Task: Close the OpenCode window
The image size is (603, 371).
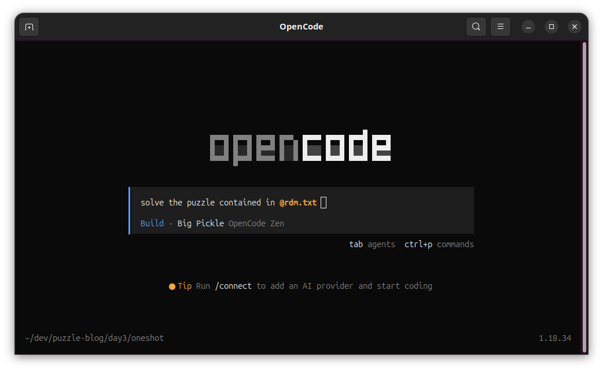Action: 575,27
